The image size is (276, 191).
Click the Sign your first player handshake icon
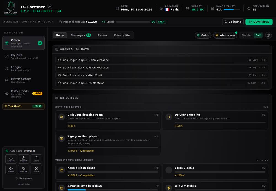[62, 139]
